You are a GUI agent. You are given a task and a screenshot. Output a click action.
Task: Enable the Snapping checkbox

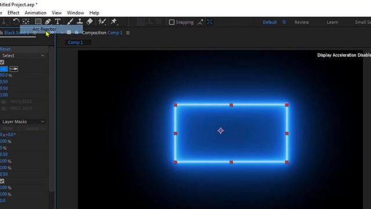click(x=172, y=22)
